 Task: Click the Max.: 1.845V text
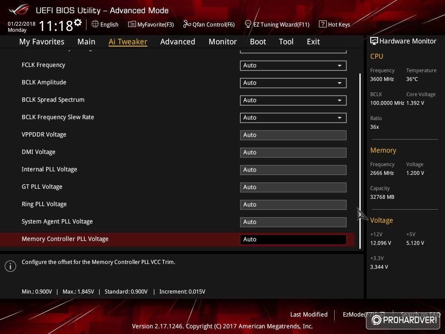(x=78, y=292)
